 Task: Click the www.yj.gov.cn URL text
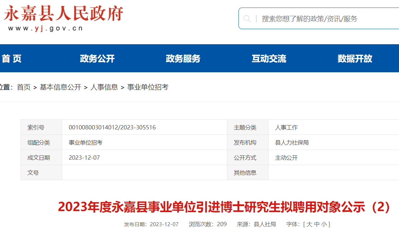[46, 28]
